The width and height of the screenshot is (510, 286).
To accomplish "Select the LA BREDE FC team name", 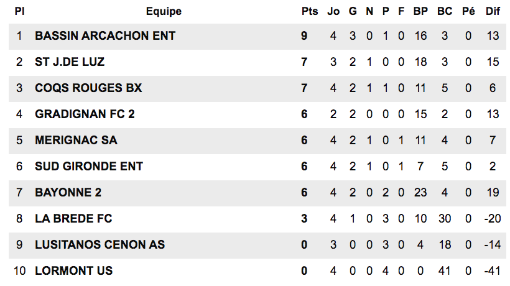I will pos(73,218).
